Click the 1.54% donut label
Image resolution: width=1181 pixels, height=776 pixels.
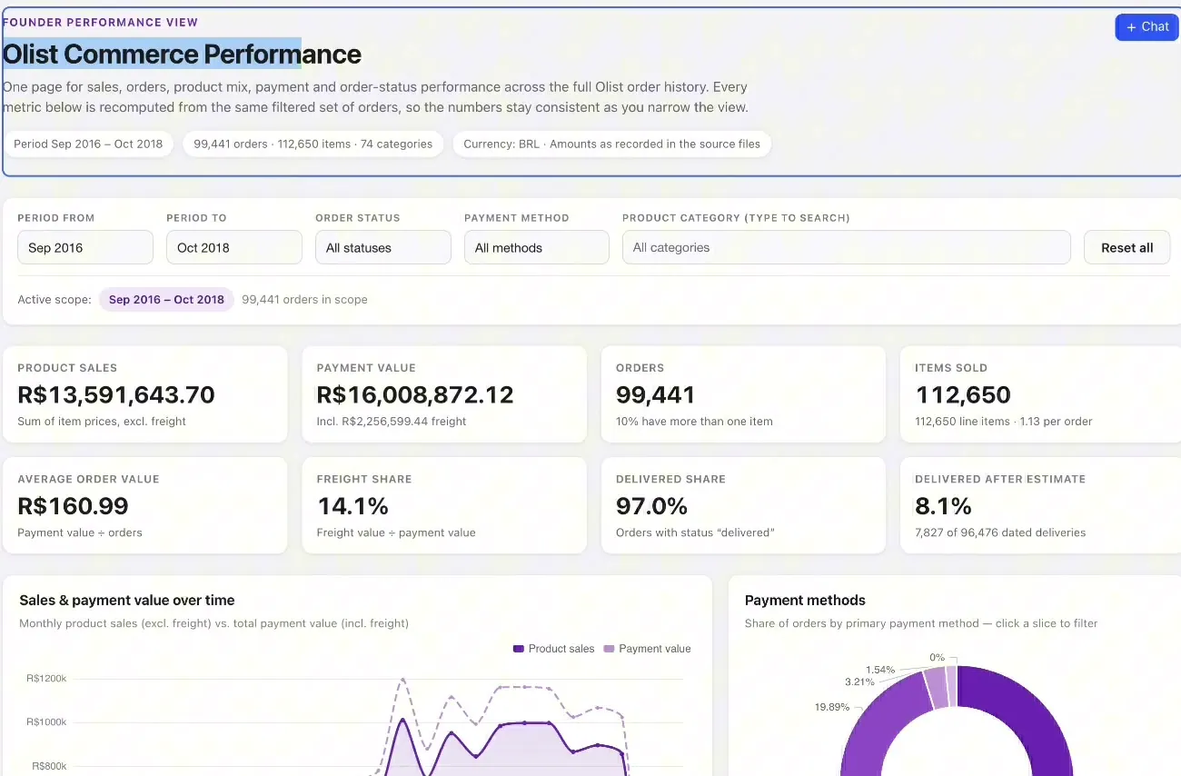coord(880,670)
